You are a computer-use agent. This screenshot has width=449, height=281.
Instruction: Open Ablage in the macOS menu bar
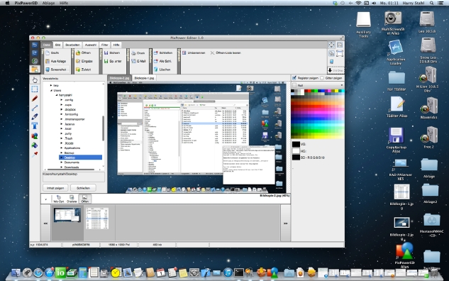(x=48, y=3)
